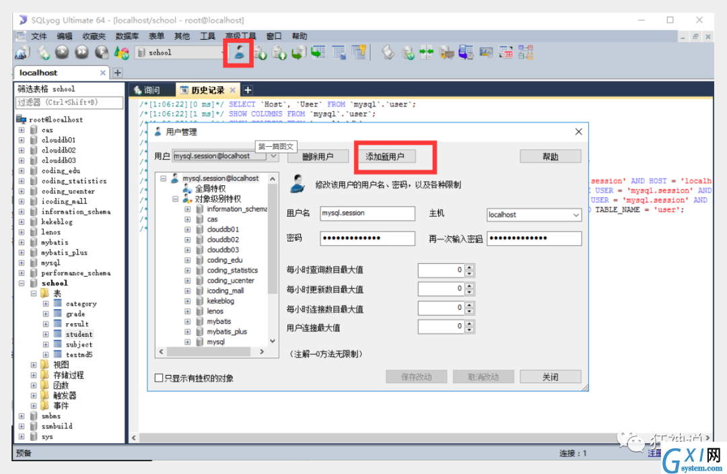The image size is (727, 474).
Task: Click the execute SQL script icon
Action: pyautogui.click(x=299, y=53)
